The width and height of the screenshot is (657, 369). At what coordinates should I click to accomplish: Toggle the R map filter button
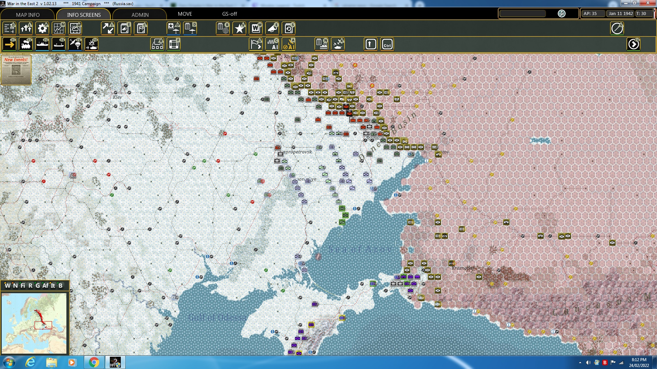click(30, 286)
